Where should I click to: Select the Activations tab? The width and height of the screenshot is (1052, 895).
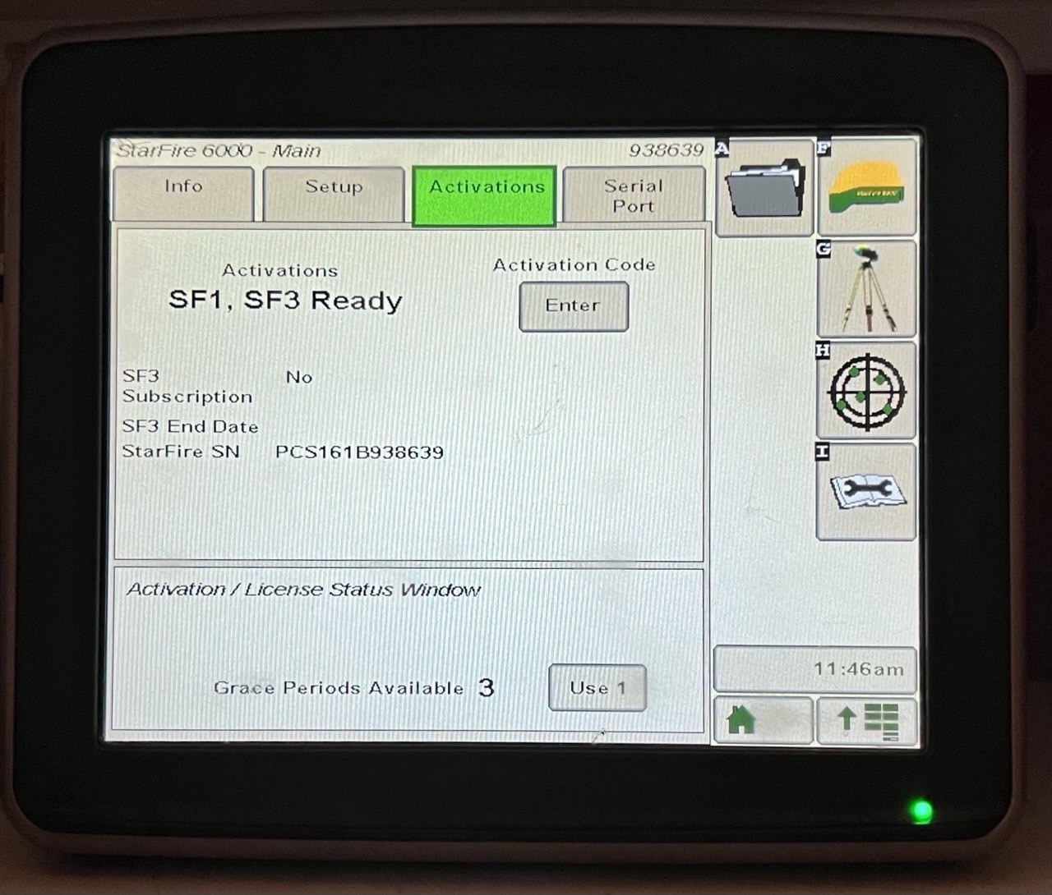(485, 195)
